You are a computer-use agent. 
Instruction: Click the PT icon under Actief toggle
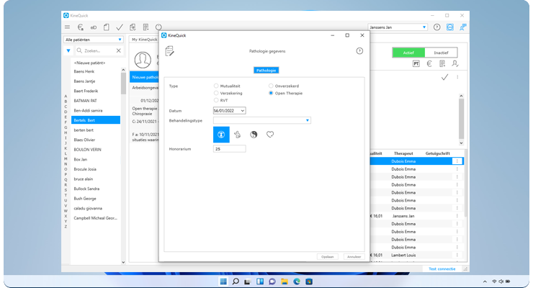416,63
